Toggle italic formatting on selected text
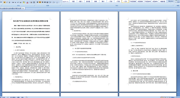The image size is (180, 98). [7, 2]
